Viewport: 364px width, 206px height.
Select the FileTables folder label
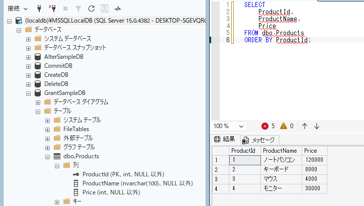(x=76, y=129)
